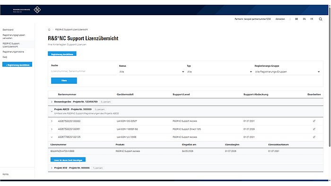Screen dimensions: 331x186
Task: Click Lizenz für dieses Gerät hinzufügen
Action: click(68, 160)
